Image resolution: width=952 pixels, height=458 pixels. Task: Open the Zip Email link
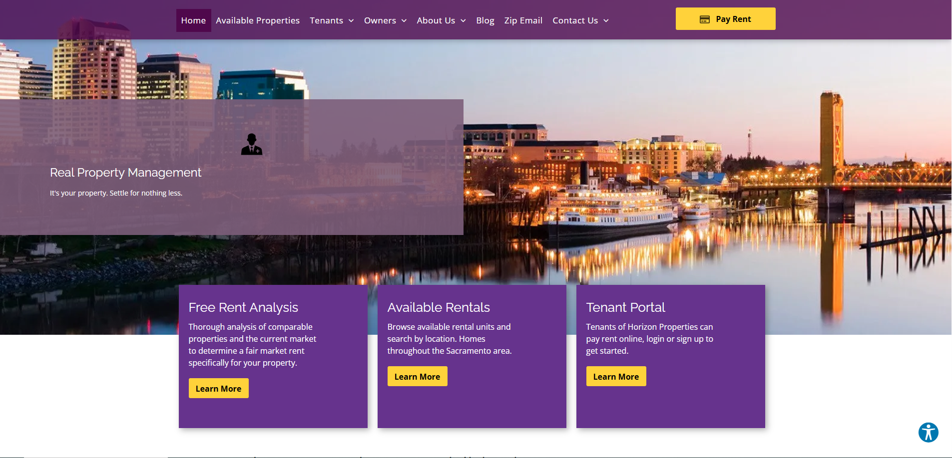[x=523, y=20]
